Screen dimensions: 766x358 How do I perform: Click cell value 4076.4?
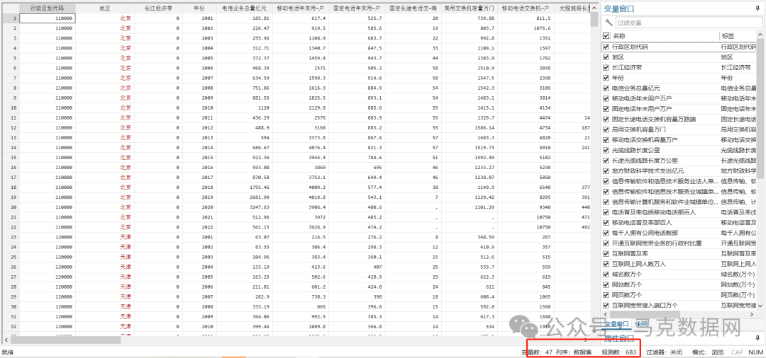click(300, 147)
